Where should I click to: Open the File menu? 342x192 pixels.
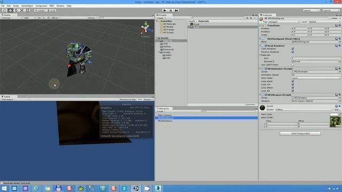pyautogui.click(x=3, y=6)
